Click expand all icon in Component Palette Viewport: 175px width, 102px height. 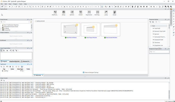(150, 22)
